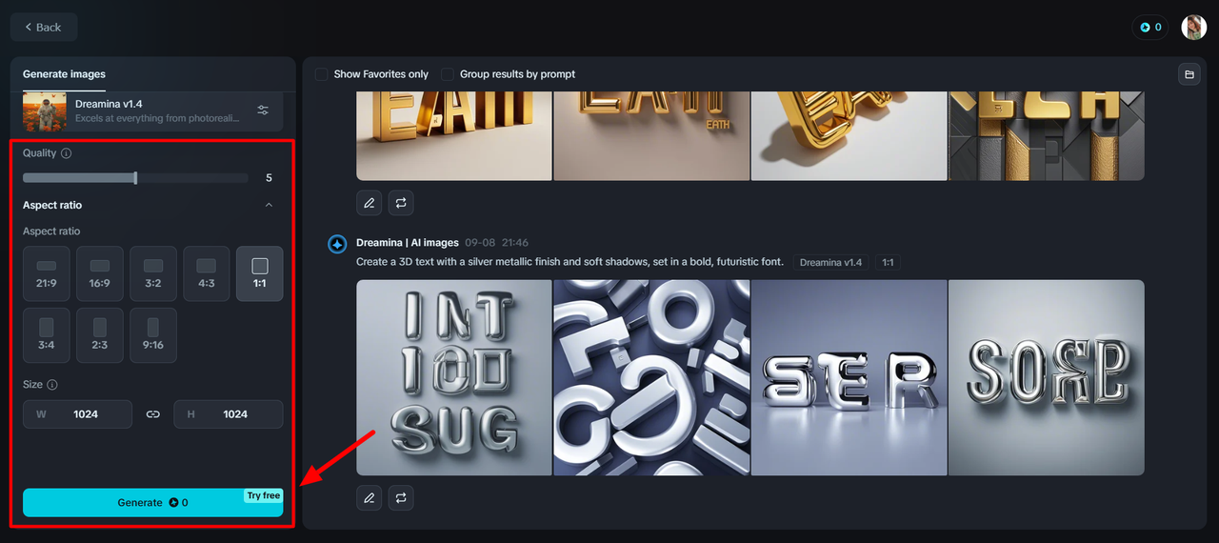Screen dimensions: 1219x543
Task: Show the Quality info tooltip icon
Action: (x=66, y=152)
